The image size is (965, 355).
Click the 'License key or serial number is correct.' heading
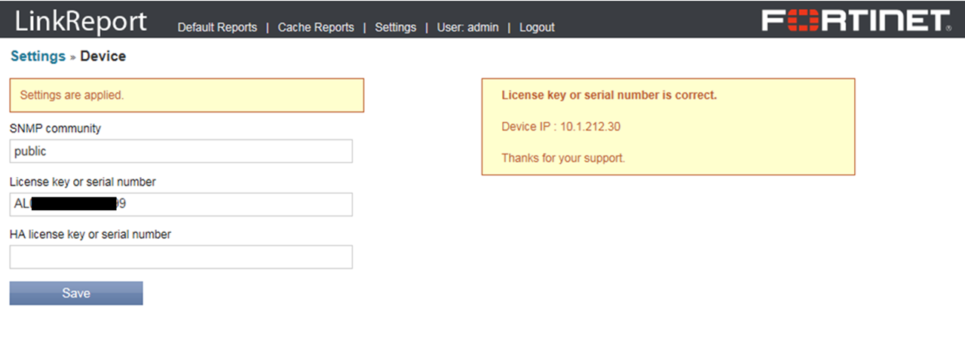609,96
